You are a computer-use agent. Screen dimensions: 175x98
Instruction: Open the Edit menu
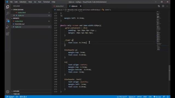[x=16, y=2]
